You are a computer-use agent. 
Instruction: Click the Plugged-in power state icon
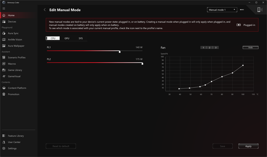coord(239,25)
